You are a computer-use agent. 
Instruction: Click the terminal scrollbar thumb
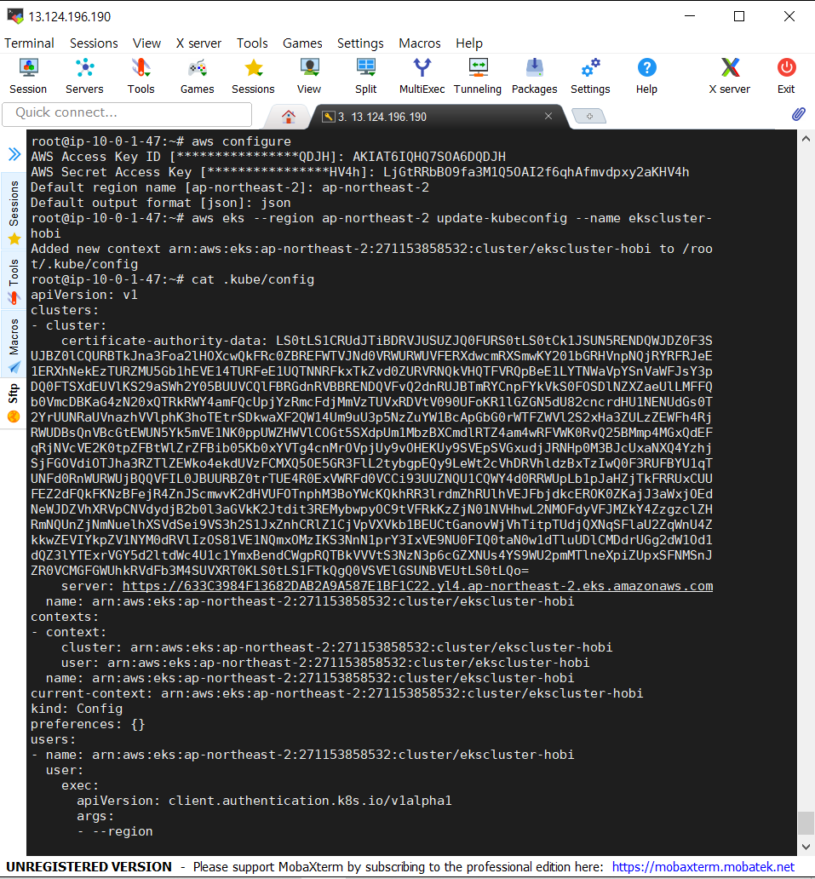(x=806, y=823)
